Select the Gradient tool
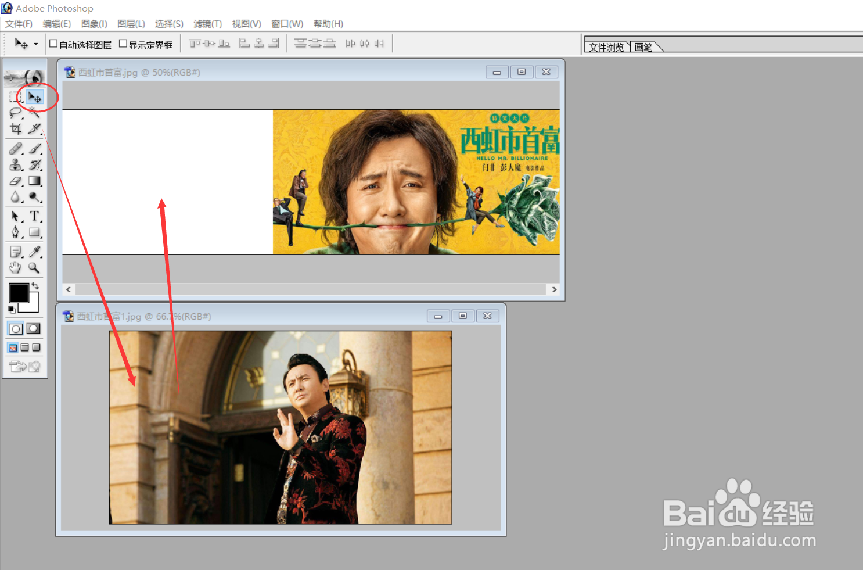Viewport: 863px width, 570px height. coord(34,181)
